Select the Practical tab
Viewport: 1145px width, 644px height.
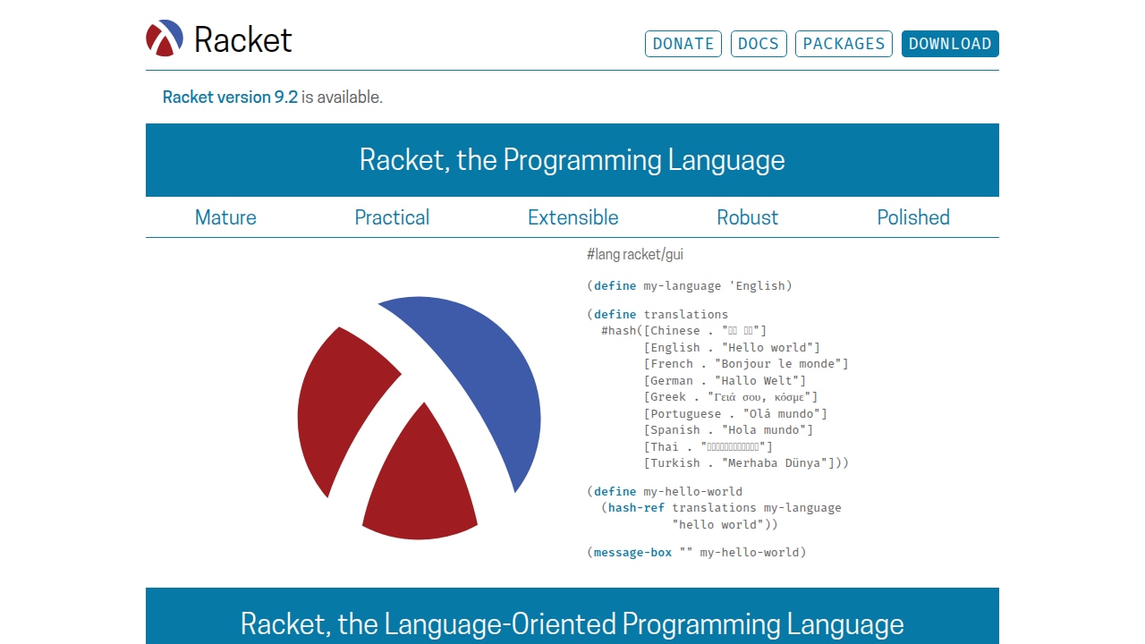[x=392, y=217]
